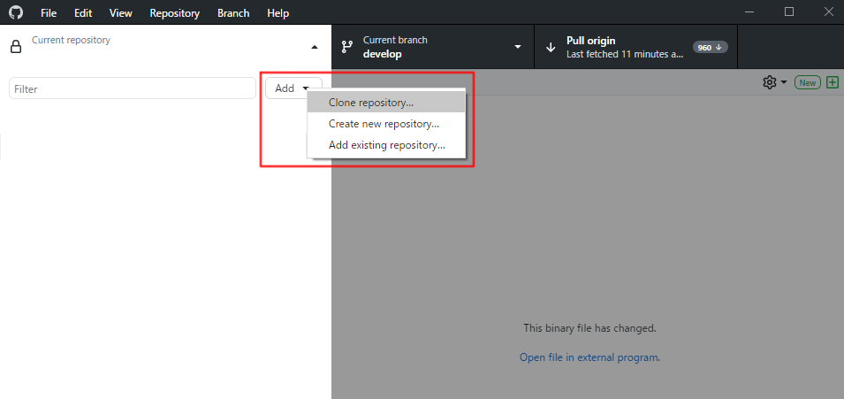This screenshot has width=844, height=399.
Task: Click the green New badge
Action: click(808, 82)
